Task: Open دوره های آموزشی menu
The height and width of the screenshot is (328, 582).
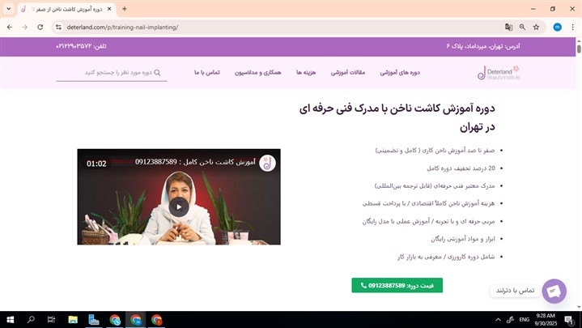Action: click(400, 72)
